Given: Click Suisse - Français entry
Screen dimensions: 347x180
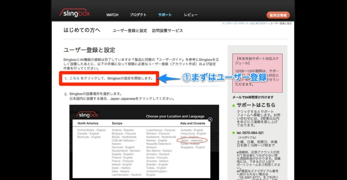Looking at the screenshot, I should coord(157,157).
